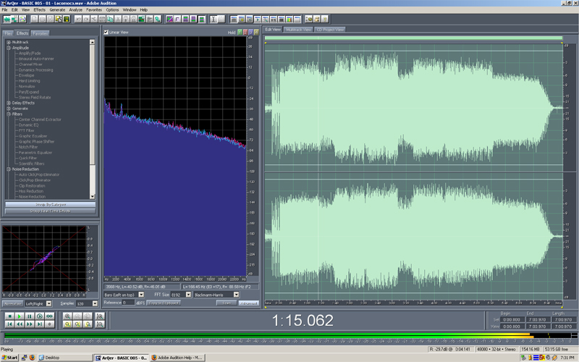
Task: Click the green horizontal zoom range bar
Action: click(413, 38)
